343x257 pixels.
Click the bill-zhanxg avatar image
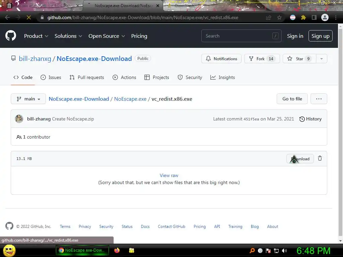pos(19,119)
